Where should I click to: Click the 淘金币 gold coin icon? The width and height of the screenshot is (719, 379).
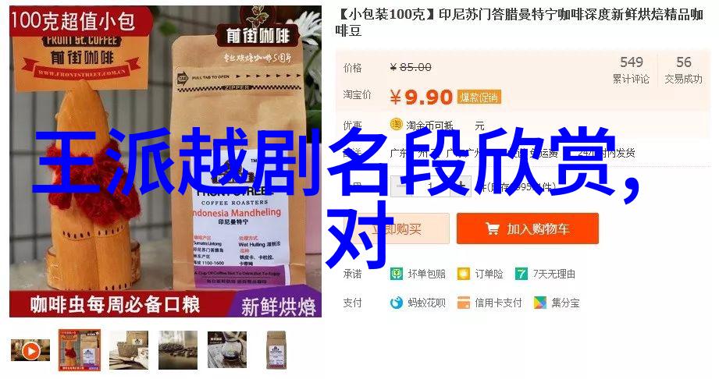pyautogui.click(x=396, y=124)
